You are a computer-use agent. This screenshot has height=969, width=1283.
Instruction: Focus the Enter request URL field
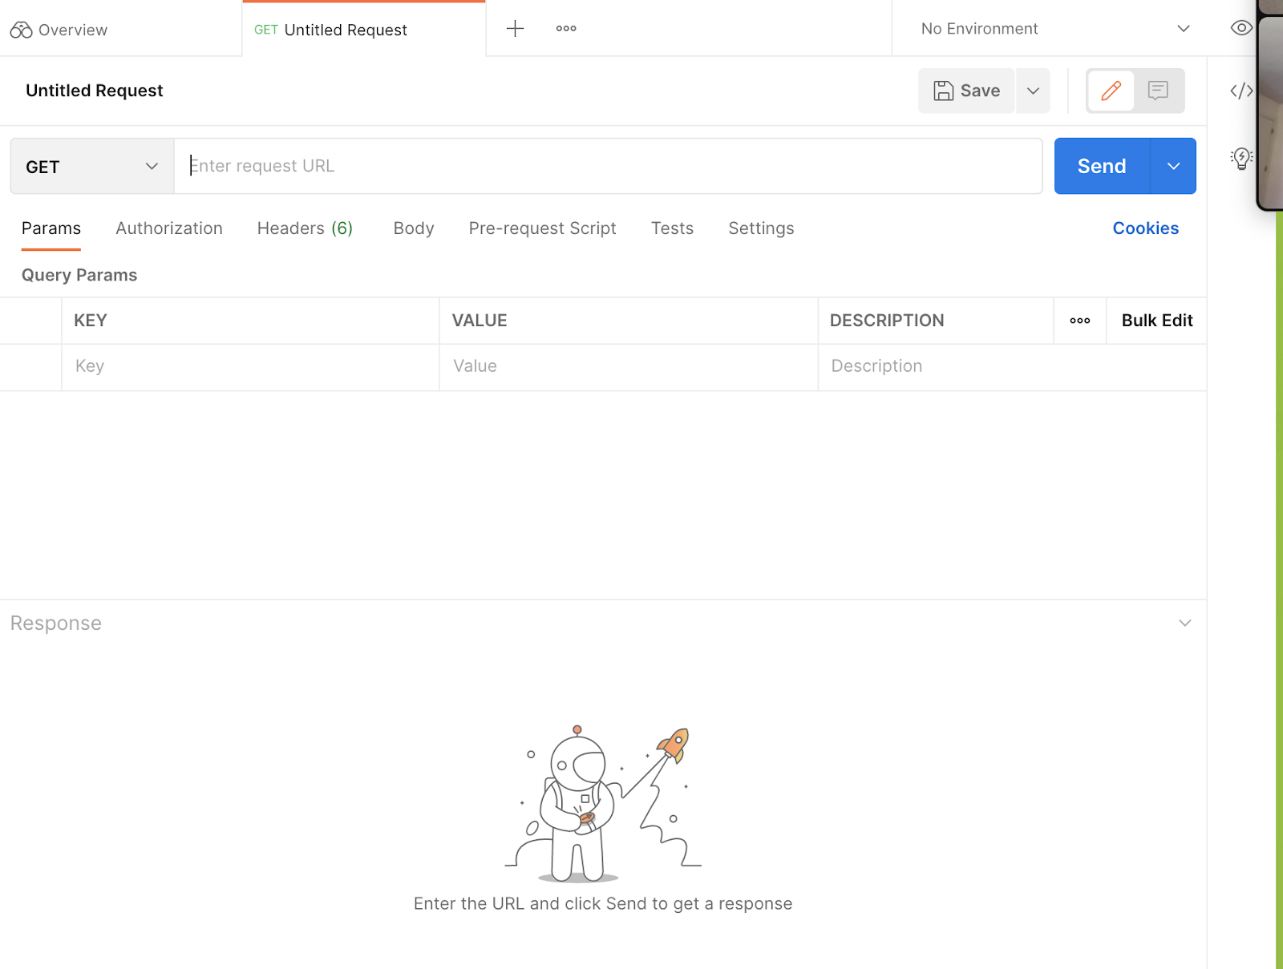[x=607, y=166]
